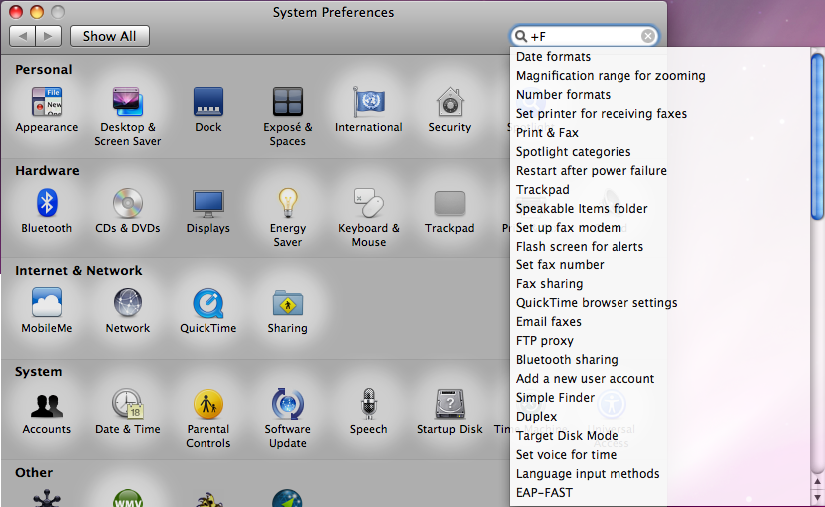Pick the 'Trackpad' search result
825x507 pixels.
542,189
